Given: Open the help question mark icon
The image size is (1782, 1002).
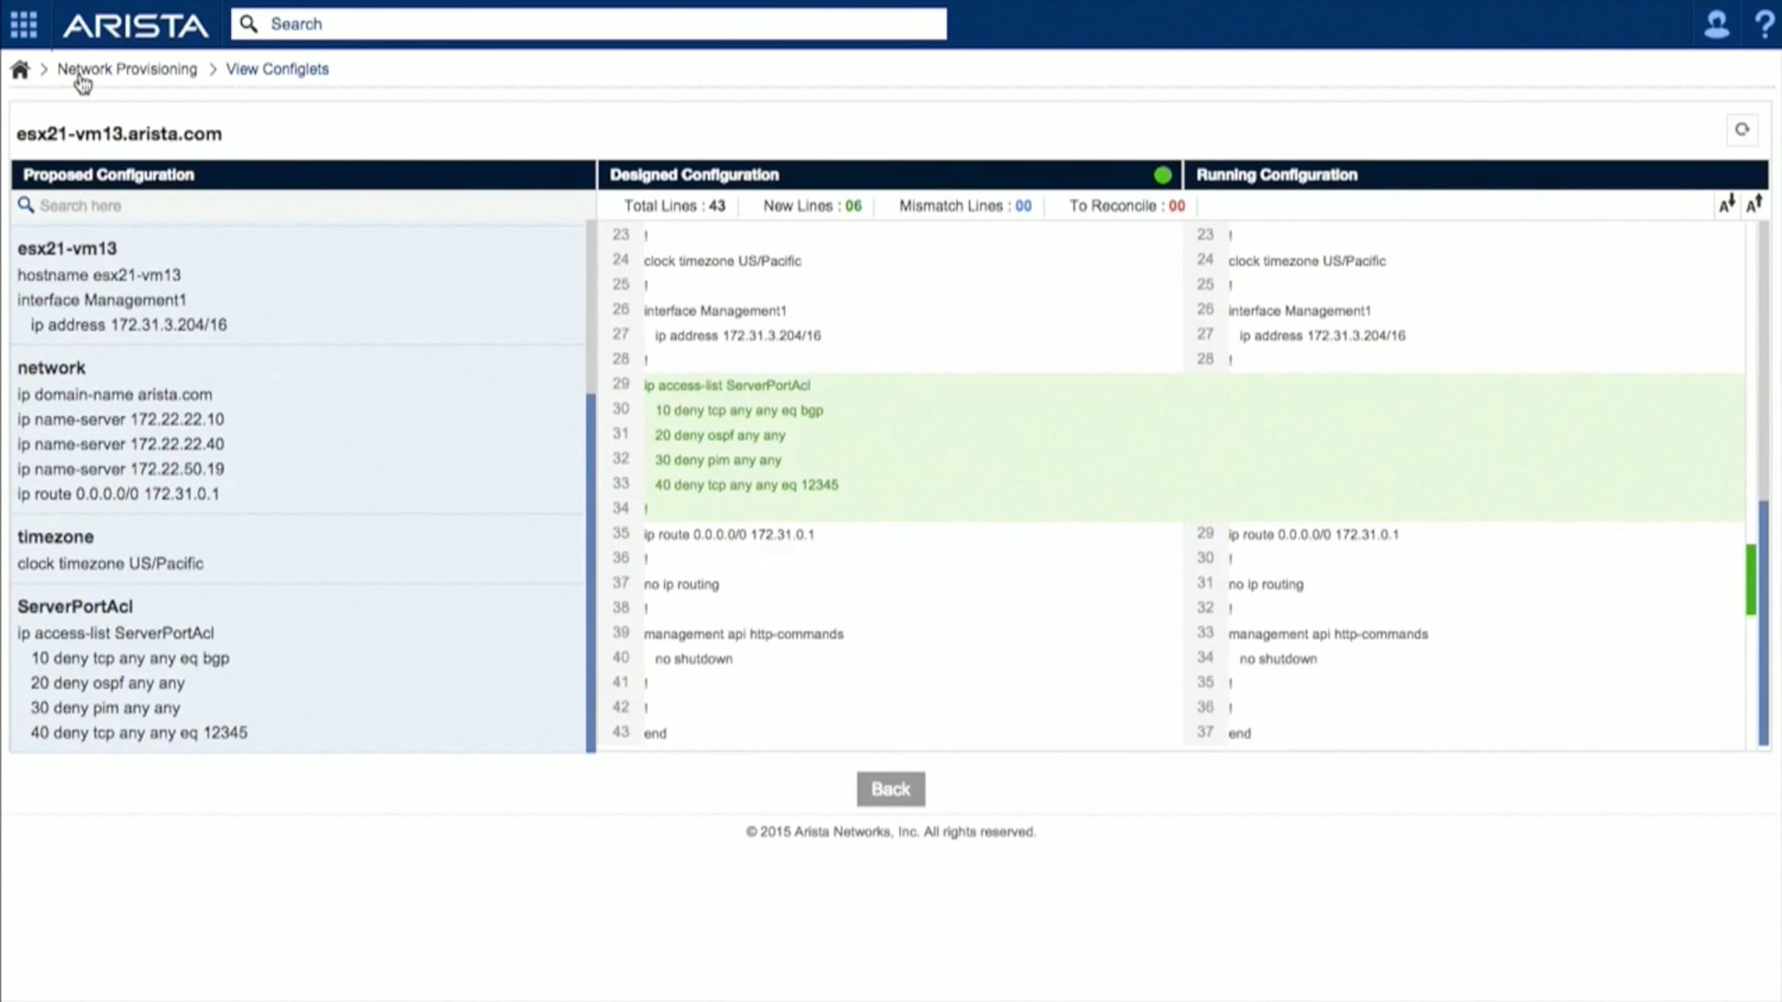Looking at the screenshot, I should pos(1763,24).
